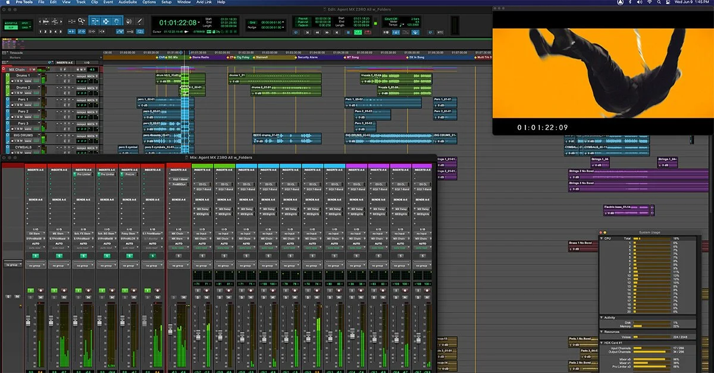Image resolution: width=714 pixels, height=373 pixels.
Task: Click the MTC button in transport
Action: click(440, 32)
